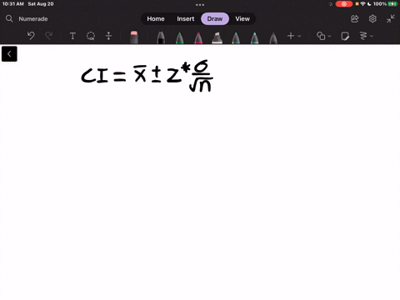400x300 pixels.
Task: Open the Sticky Note tool
Action: tap(345, 36)
